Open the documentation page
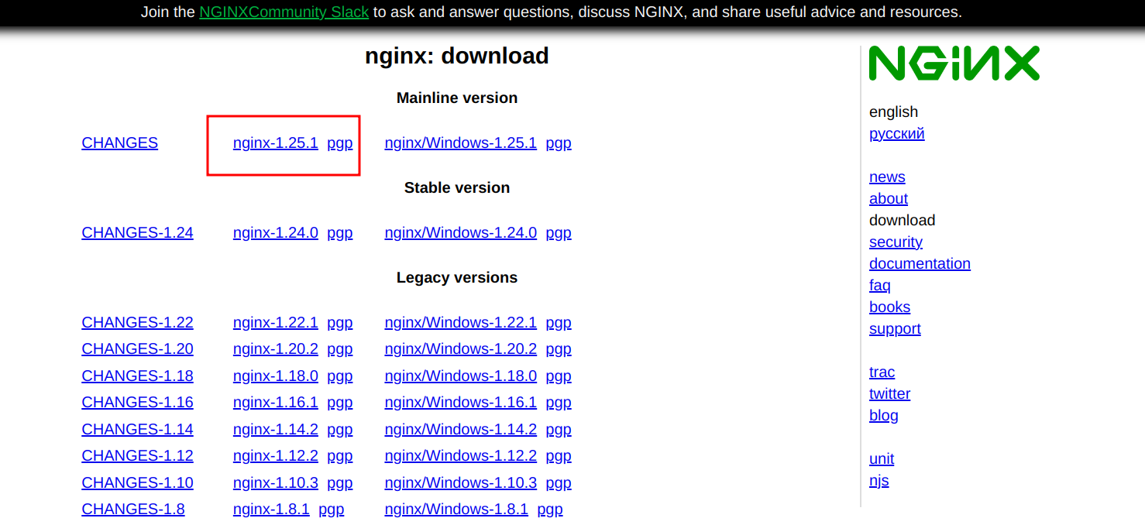This screenshot has height=525, width=1145. click(x=920, y=263)
